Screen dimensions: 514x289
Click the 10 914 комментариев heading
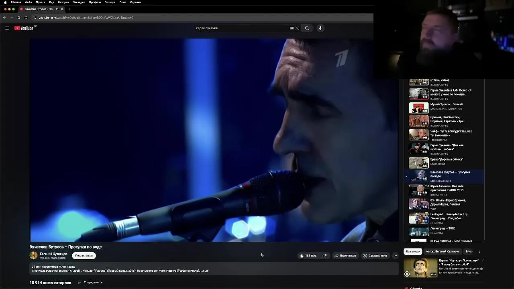point(50,283)
